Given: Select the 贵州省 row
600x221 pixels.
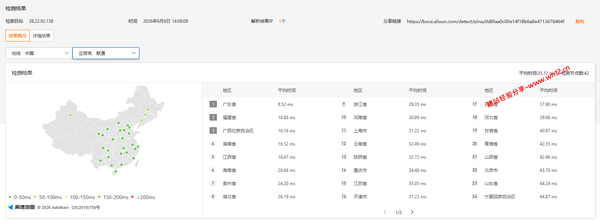Looking at the screenshot, I should point(268,183).
